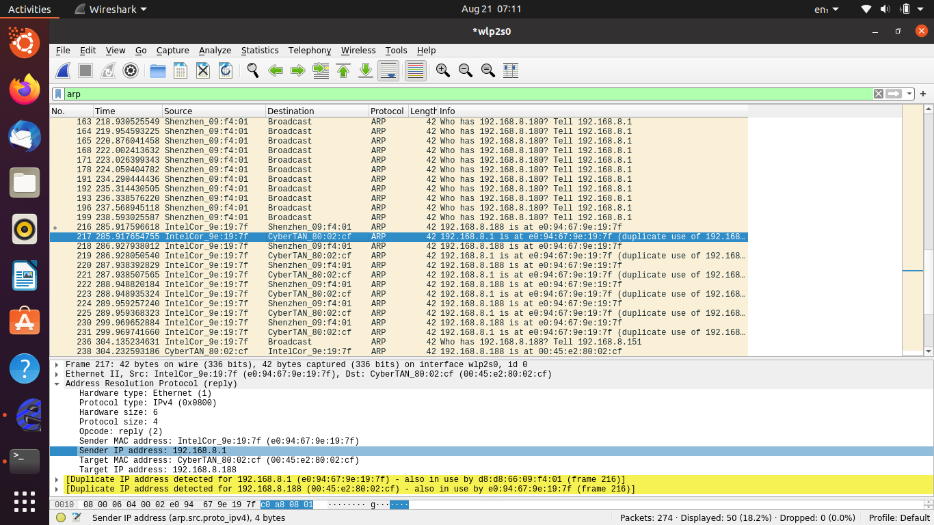Click the Profile: Default status entry
This screenshot has height=525, width=934.
point(899,518)
